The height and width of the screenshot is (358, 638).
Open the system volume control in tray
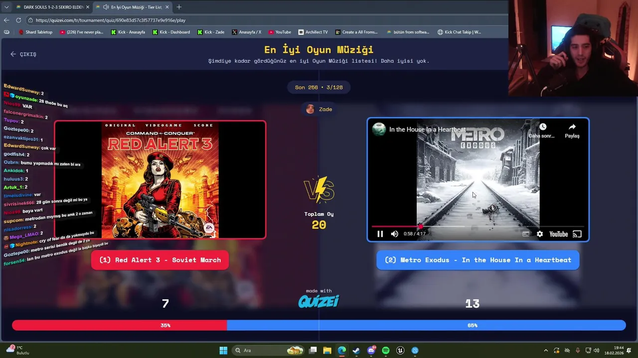(x=597, y=351)
